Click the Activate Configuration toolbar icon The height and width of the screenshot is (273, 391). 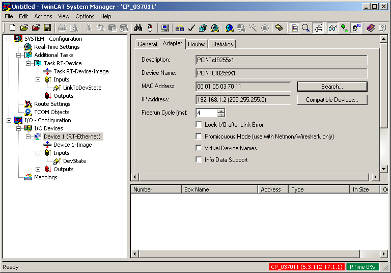click(x=203, y=28)
